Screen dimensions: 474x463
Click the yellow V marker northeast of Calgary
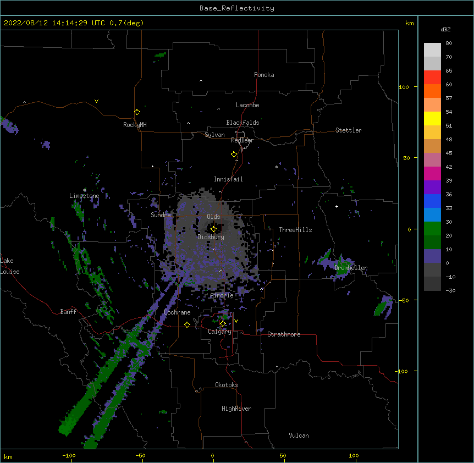point(236,321)
